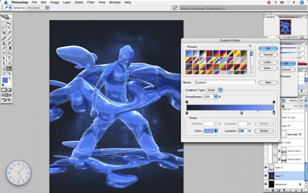Open the Spotlight search icon
Viewport: 308px width, 193px height.
point(302,3)
